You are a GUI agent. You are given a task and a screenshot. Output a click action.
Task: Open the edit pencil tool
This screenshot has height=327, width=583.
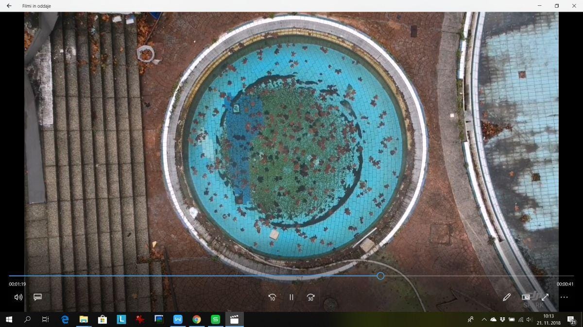pyautogui.click(x=507, y=297)
